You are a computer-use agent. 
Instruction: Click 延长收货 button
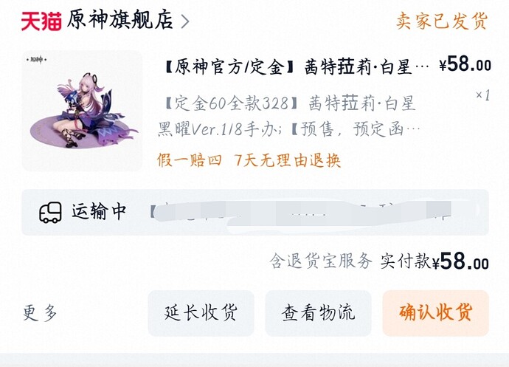pyautogui.click(x=201, y=313)
